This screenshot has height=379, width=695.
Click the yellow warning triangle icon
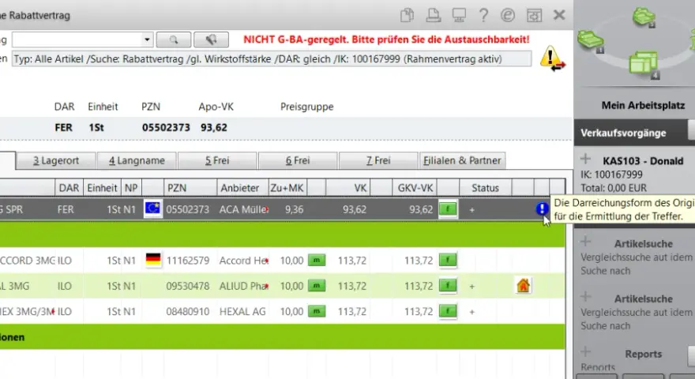point(552,58)
